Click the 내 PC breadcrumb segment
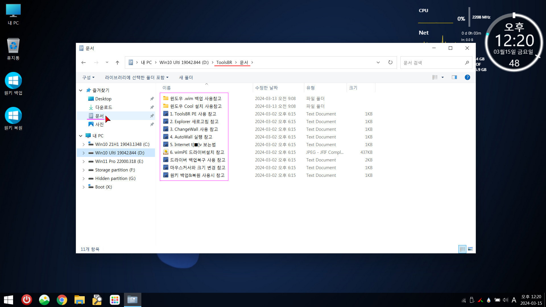Screen dimensions: 546x307 tap(146, 63)
